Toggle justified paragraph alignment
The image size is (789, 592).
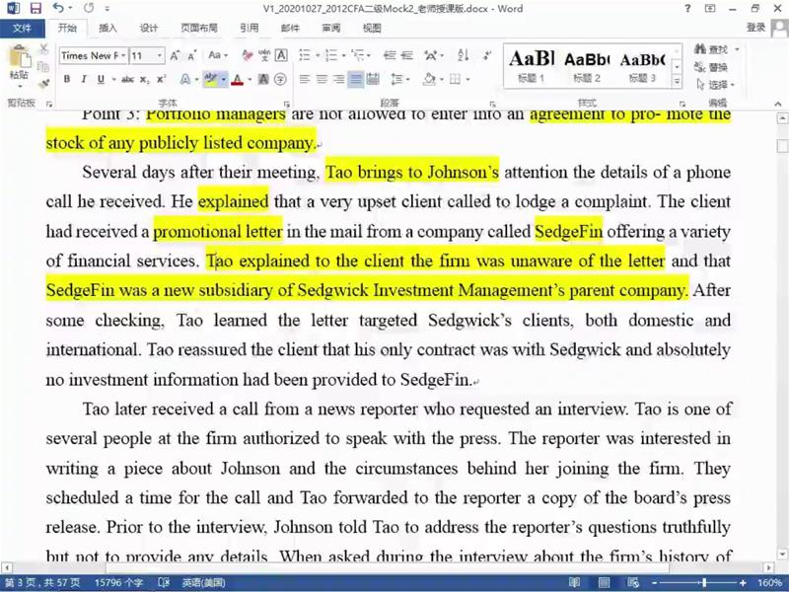[356, 79]
